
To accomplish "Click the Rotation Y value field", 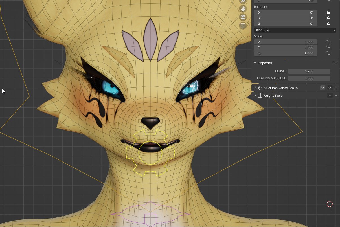I will (x=286, y=18).
